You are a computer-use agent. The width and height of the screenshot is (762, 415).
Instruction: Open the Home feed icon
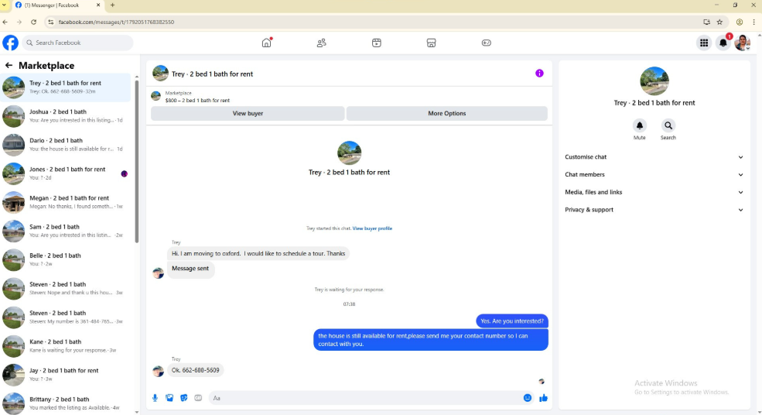click(x=266, y=43)
